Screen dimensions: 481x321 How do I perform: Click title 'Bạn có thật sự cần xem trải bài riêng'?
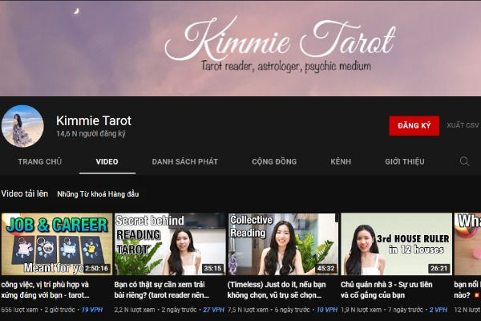pyautogui.click(x=162, y=290)
